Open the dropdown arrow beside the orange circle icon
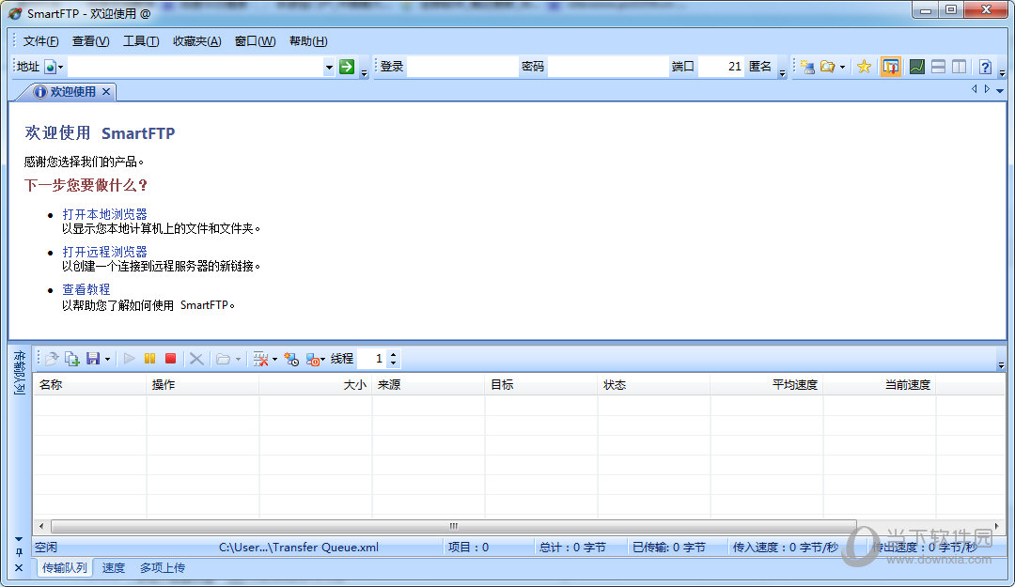Image resolution: width=1015 pixels, height=587 pixels. click(323, 359)
